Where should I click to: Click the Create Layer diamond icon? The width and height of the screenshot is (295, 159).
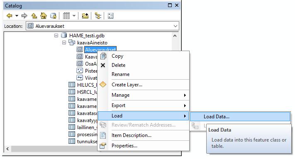click(103, 85)
